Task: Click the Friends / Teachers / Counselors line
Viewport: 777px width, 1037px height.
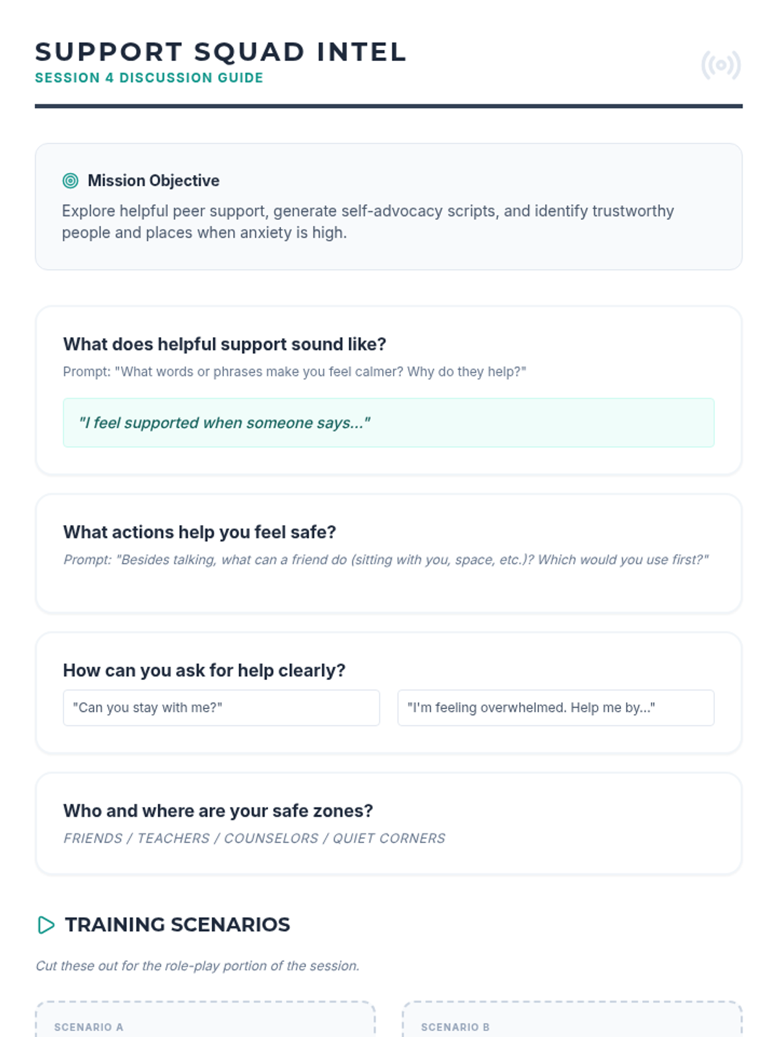Action: coord(254,839)
